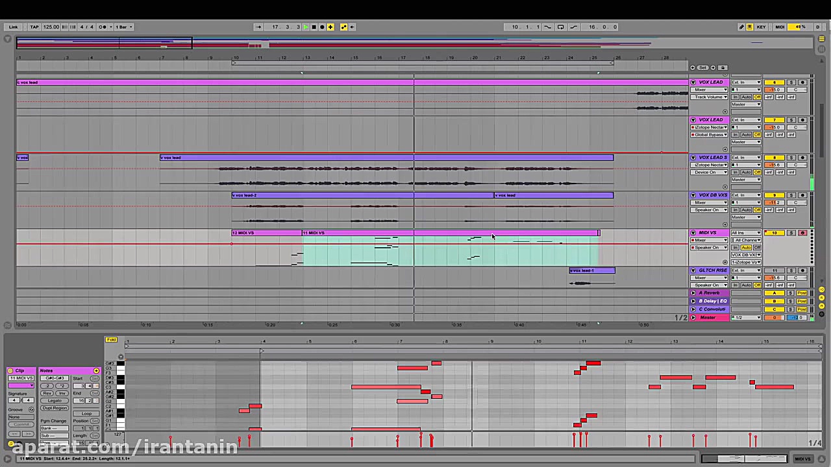Toggle MIDI map mode
Screen dimensions: 831x467
pyautogui.click(x=780, y=27)
